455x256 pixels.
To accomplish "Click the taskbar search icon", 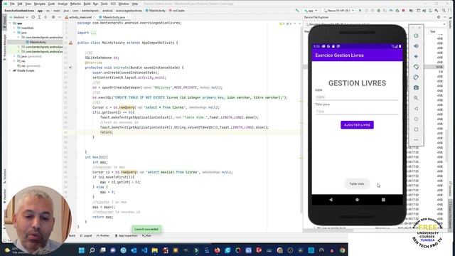I will click(x=92, y=250).
